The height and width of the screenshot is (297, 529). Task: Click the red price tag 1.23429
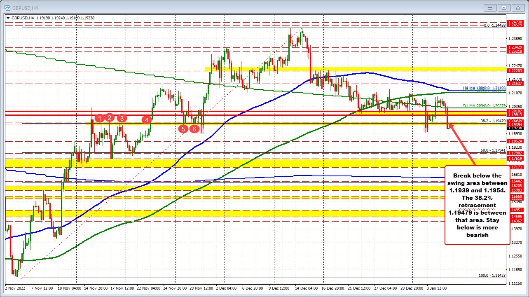515,47
